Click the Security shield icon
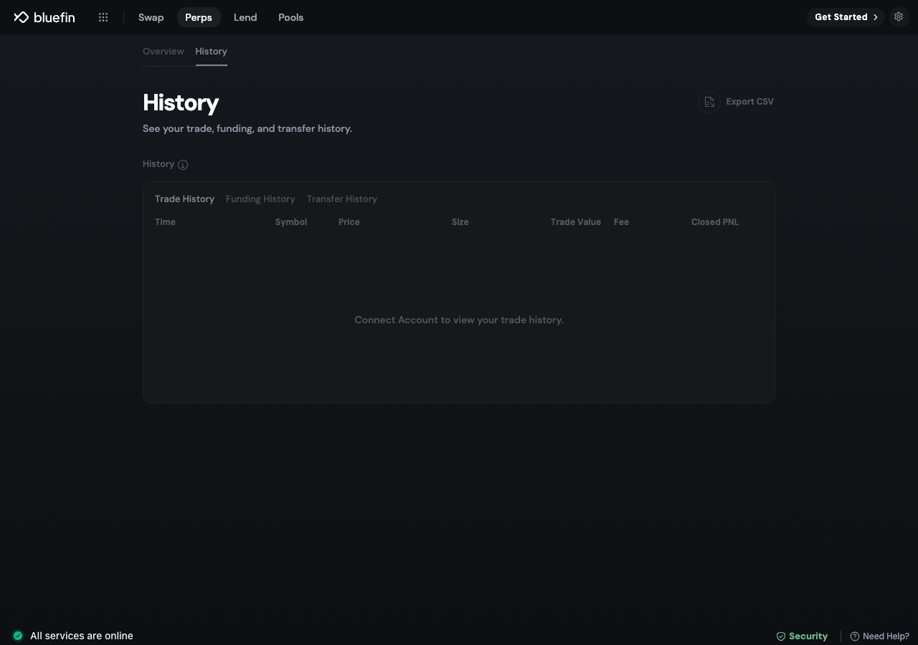 (x=781, y=636)
